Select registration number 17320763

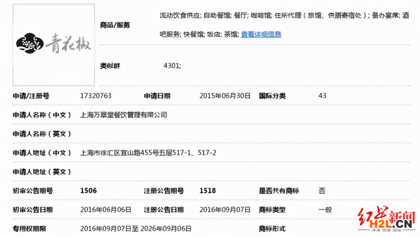click(x=96, y=95)
